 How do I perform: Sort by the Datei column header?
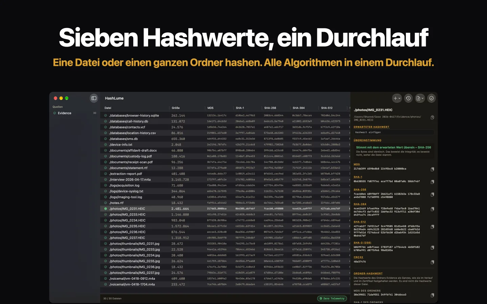(108, 108)
